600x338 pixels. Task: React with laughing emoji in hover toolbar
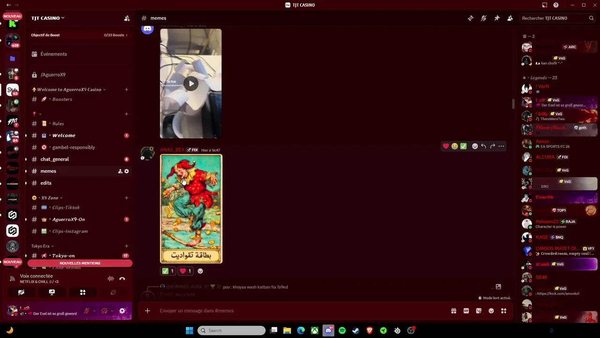coord(455,146)
